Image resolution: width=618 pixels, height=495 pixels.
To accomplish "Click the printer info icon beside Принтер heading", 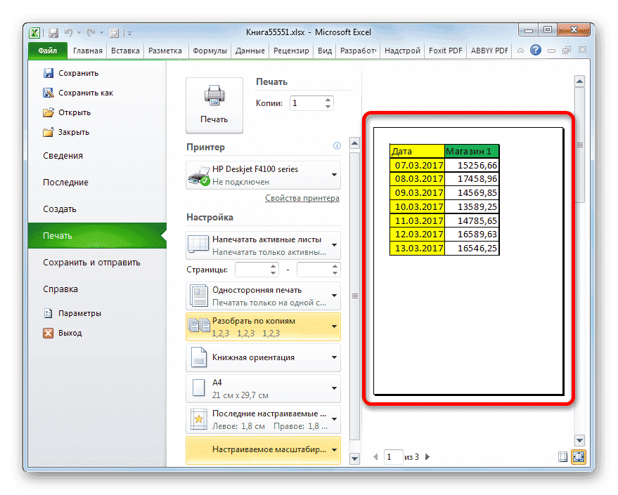I will 337,146.
